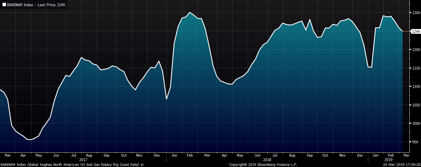Select the 2018 year label on the time axis
Image resolution: width=421 pixels, height=167 pixels.
(267, 159)
